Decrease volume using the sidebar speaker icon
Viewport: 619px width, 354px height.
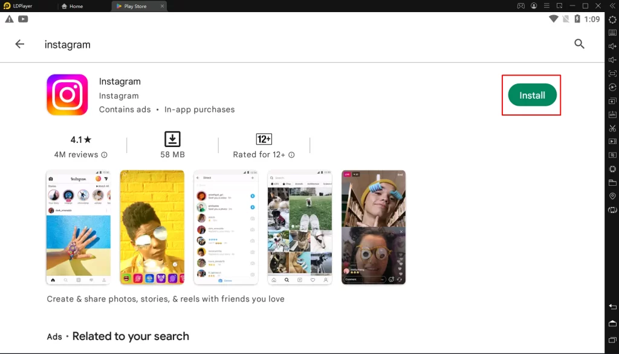click(612, 60)
